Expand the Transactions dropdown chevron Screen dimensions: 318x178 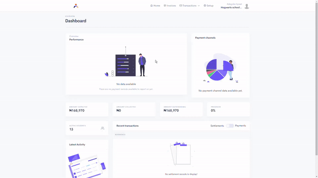click(x=199, y=6)
